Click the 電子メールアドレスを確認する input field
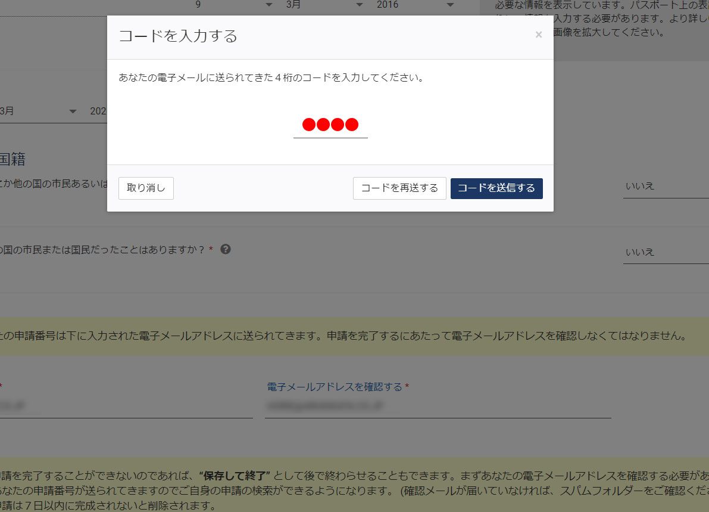Image resolution: width=709 pixels, height=512 pixels. point(438,407)
